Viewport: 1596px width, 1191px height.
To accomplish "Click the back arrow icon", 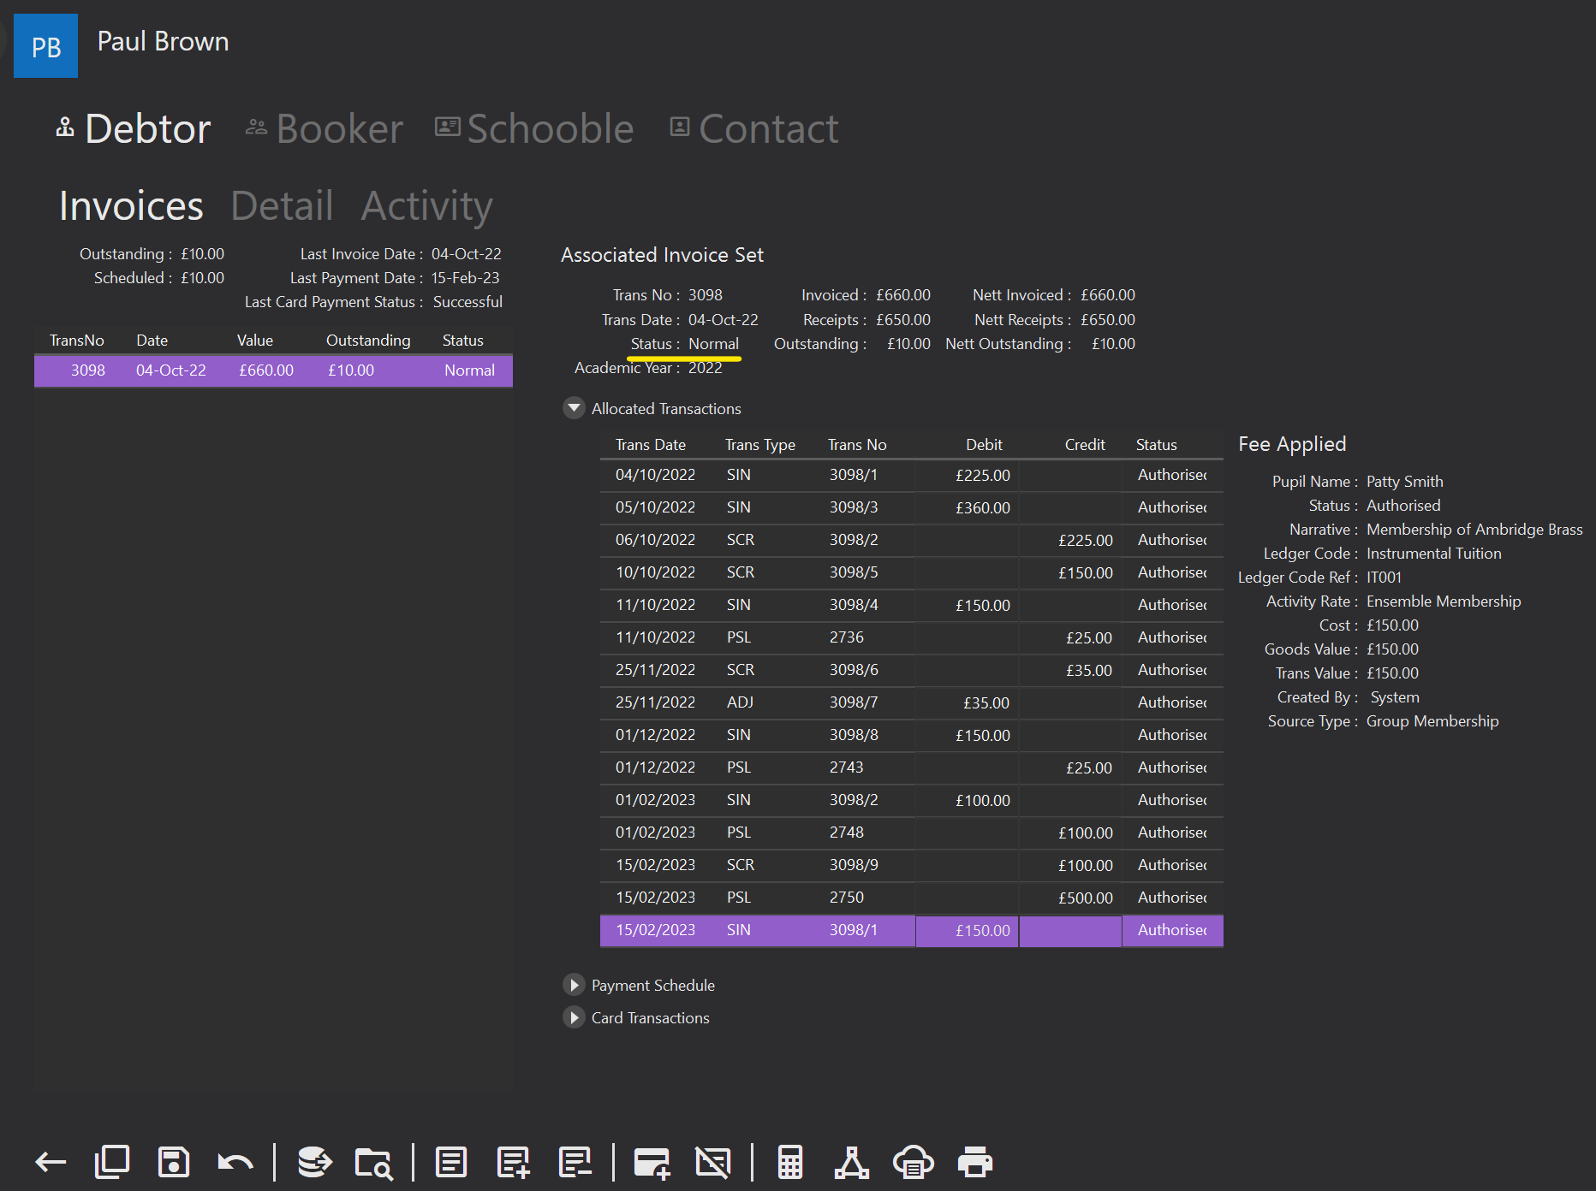I will pos(51,1162).
